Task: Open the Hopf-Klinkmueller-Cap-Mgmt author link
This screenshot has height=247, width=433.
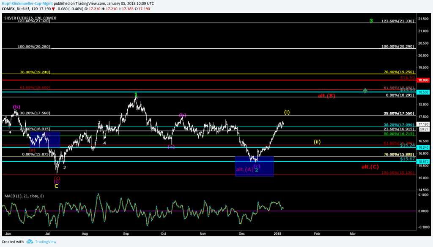Action: [x=27, y=3]
